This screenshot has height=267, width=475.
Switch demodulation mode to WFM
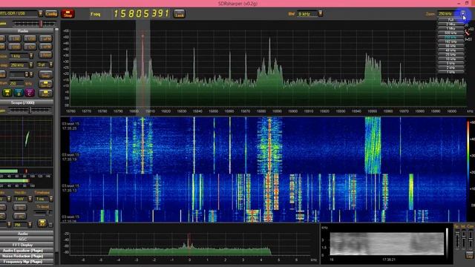(x=46, y=47)
